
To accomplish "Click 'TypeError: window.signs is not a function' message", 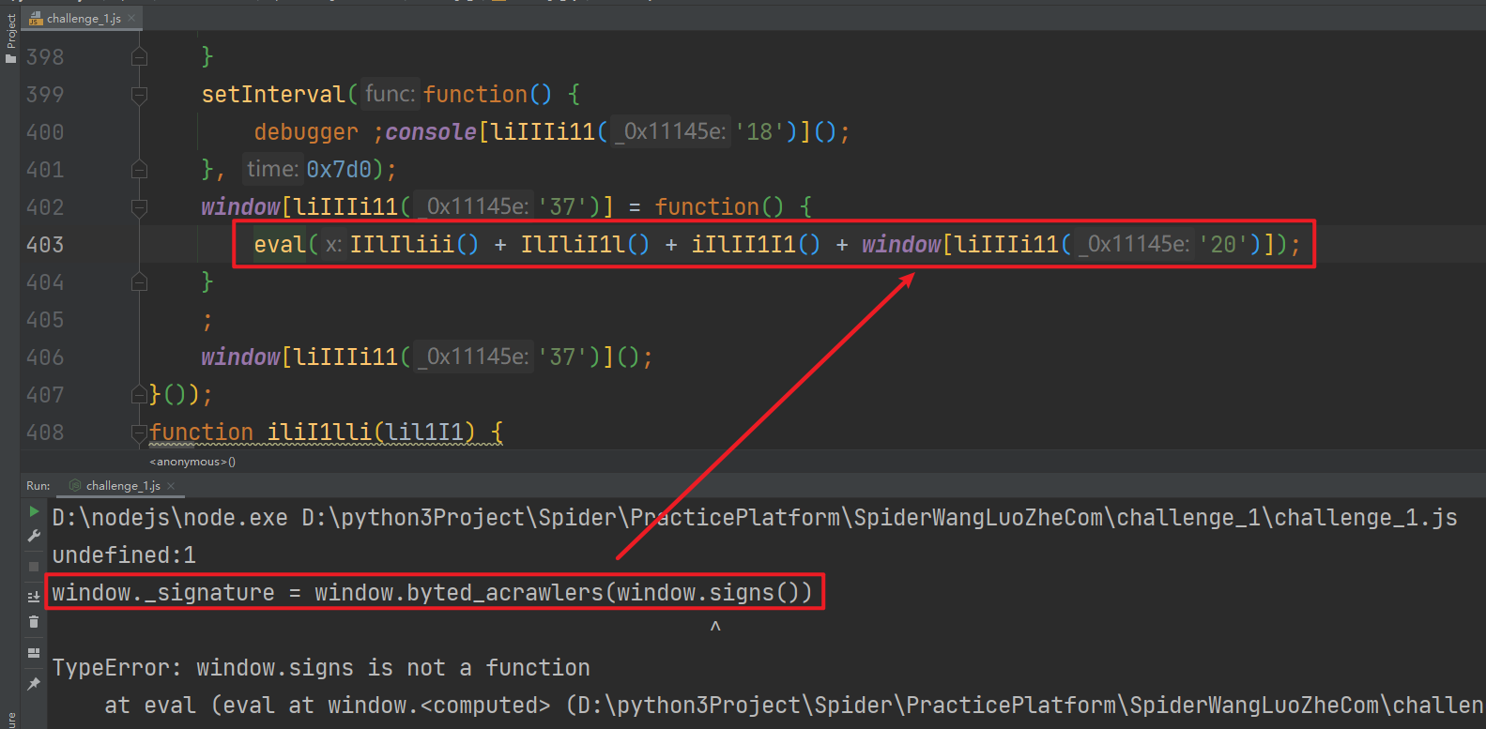I will coord(321,668).
